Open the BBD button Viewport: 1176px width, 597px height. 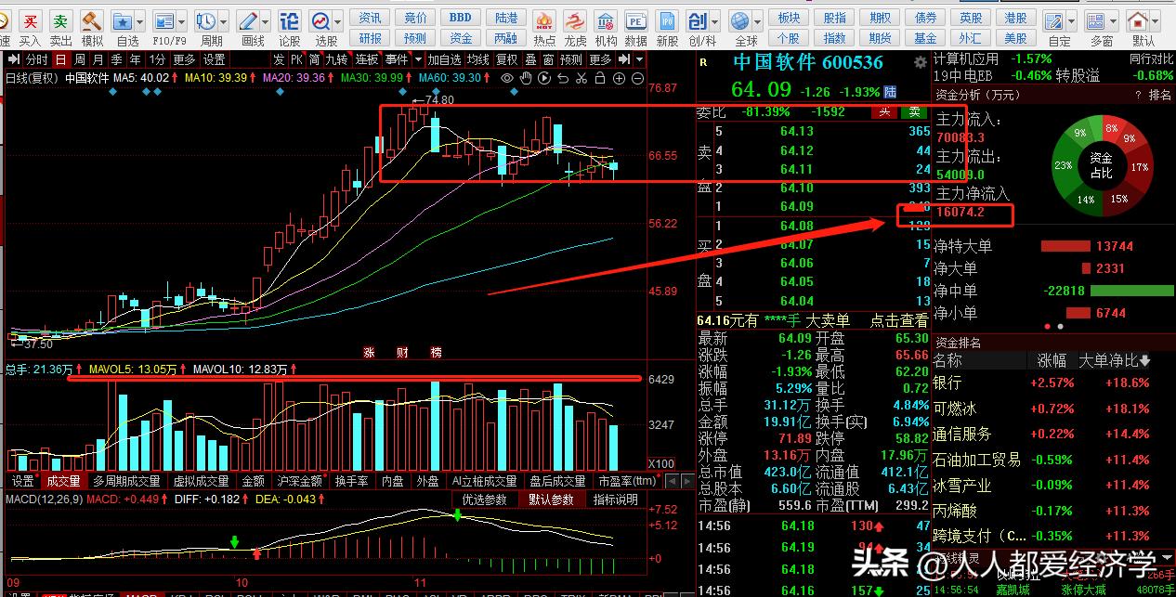pos(461,18)
